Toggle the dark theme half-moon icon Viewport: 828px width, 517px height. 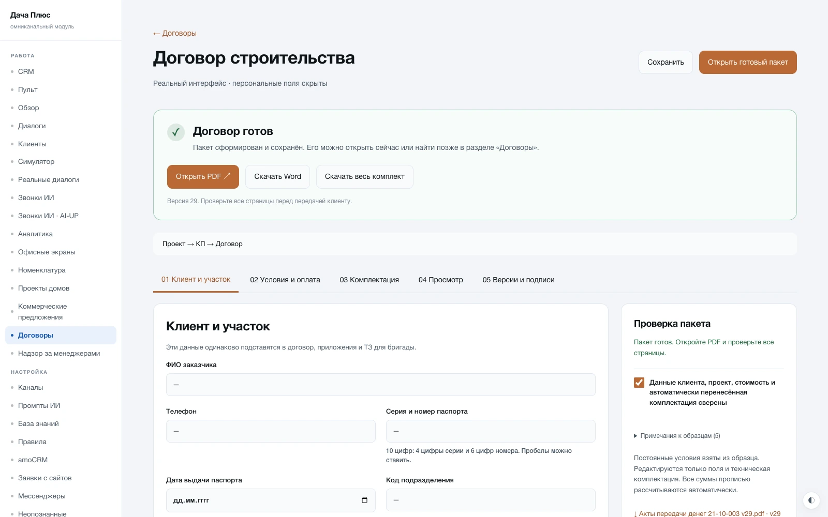tap(811, 500)
